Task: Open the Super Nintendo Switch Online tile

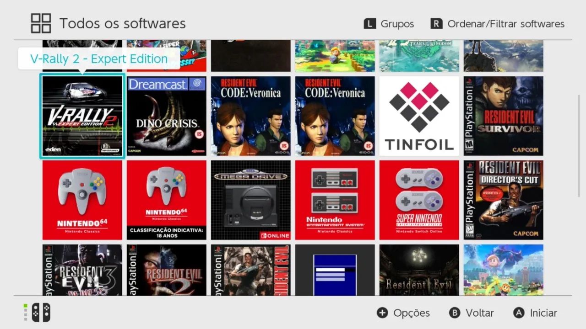Action: click(419, 200)
